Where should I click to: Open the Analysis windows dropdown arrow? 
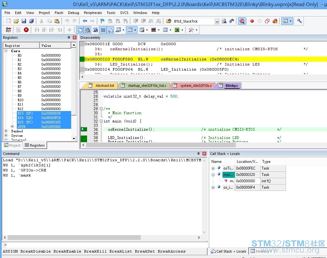click(159, 30)
